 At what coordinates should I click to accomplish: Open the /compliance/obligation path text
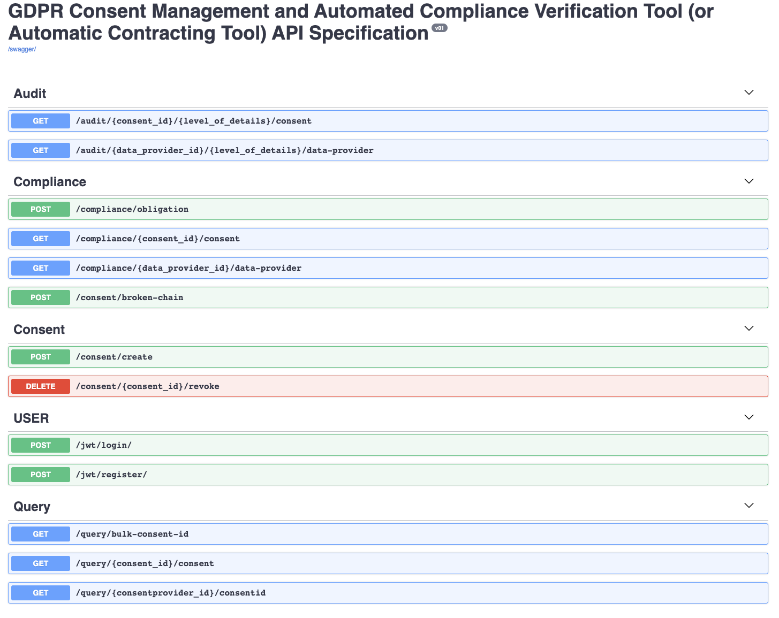(x=132, y=209)
